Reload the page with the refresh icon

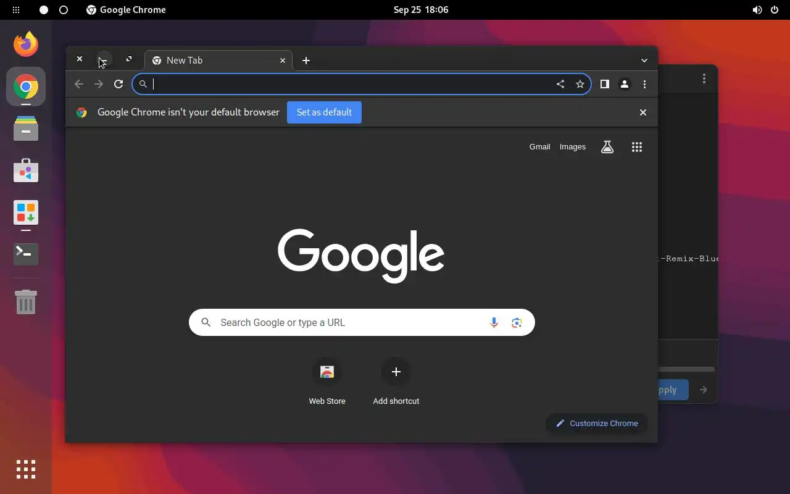click(118, 84)
